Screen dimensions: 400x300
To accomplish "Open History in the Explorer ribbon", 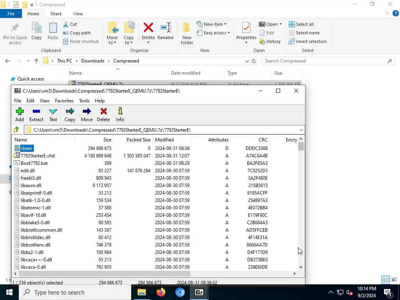I will point(270,41).
